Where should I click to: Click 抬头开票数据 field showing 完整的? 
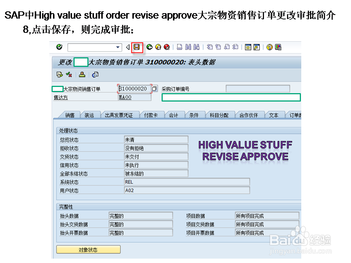point(140,233)
